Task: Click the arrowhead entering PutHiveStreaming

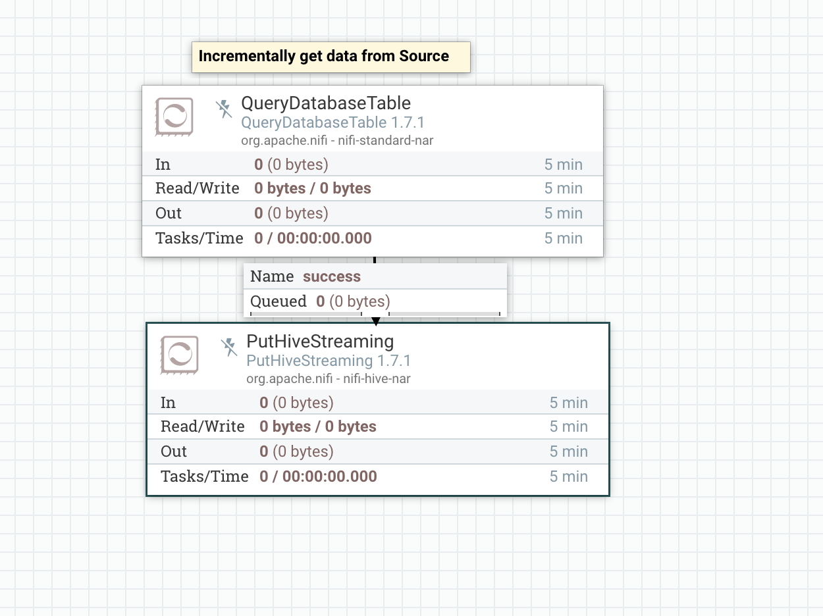Action: 375,320
